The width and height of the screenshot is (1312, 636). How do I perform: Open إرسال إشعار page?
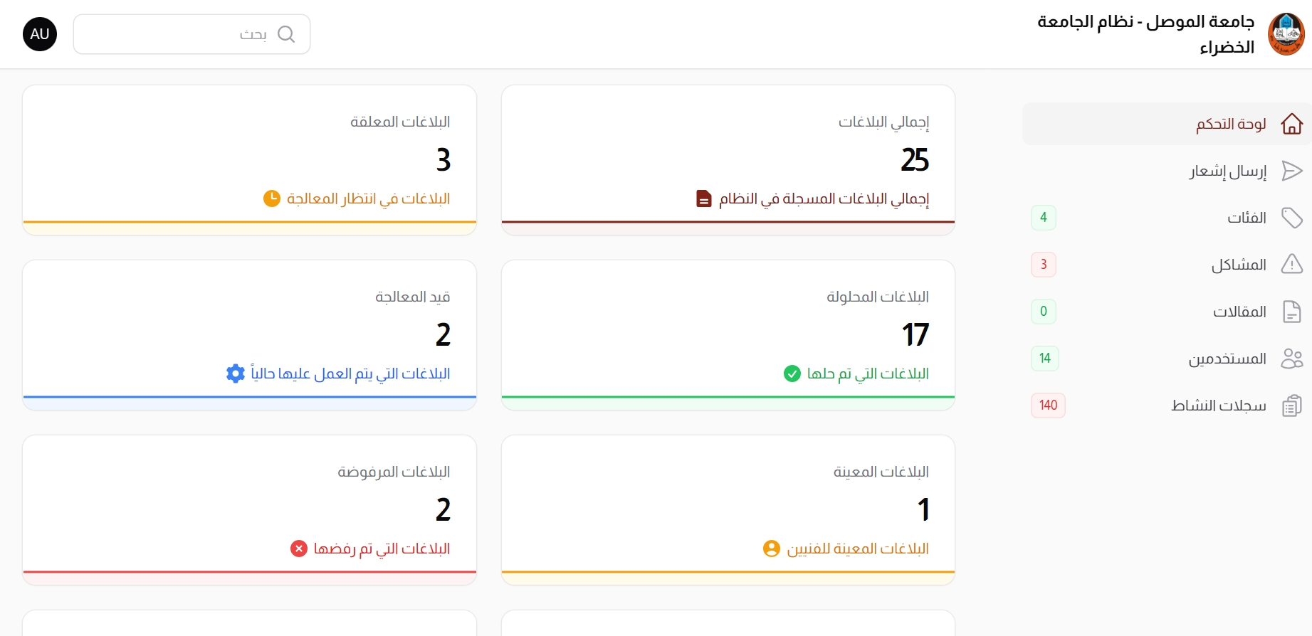pos(1227,170)
